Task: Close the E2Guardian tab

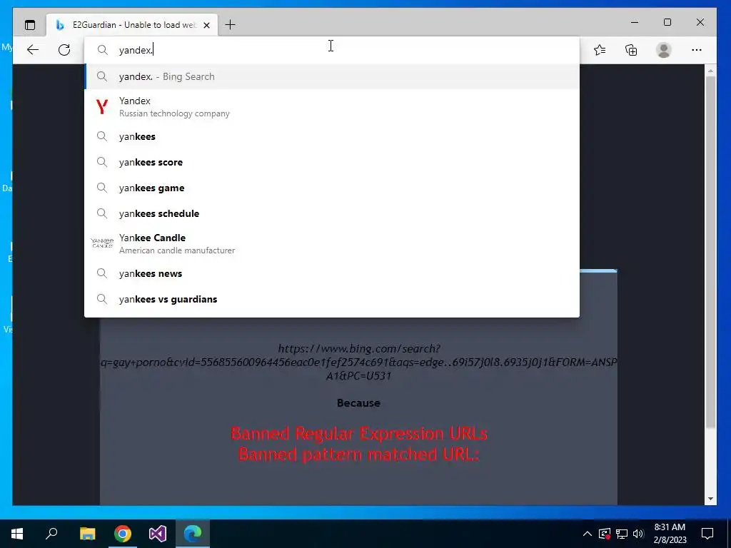Action: coord(206,25)
